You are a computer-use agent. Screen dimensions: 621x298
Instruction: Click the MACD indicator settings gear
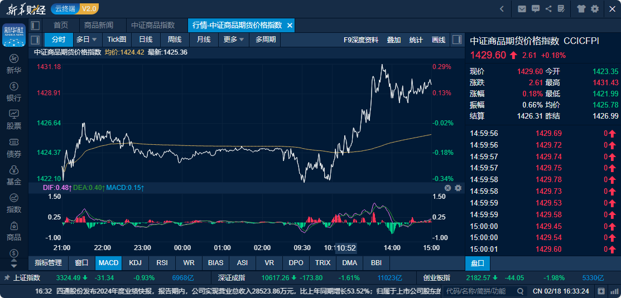click(458, 188)
